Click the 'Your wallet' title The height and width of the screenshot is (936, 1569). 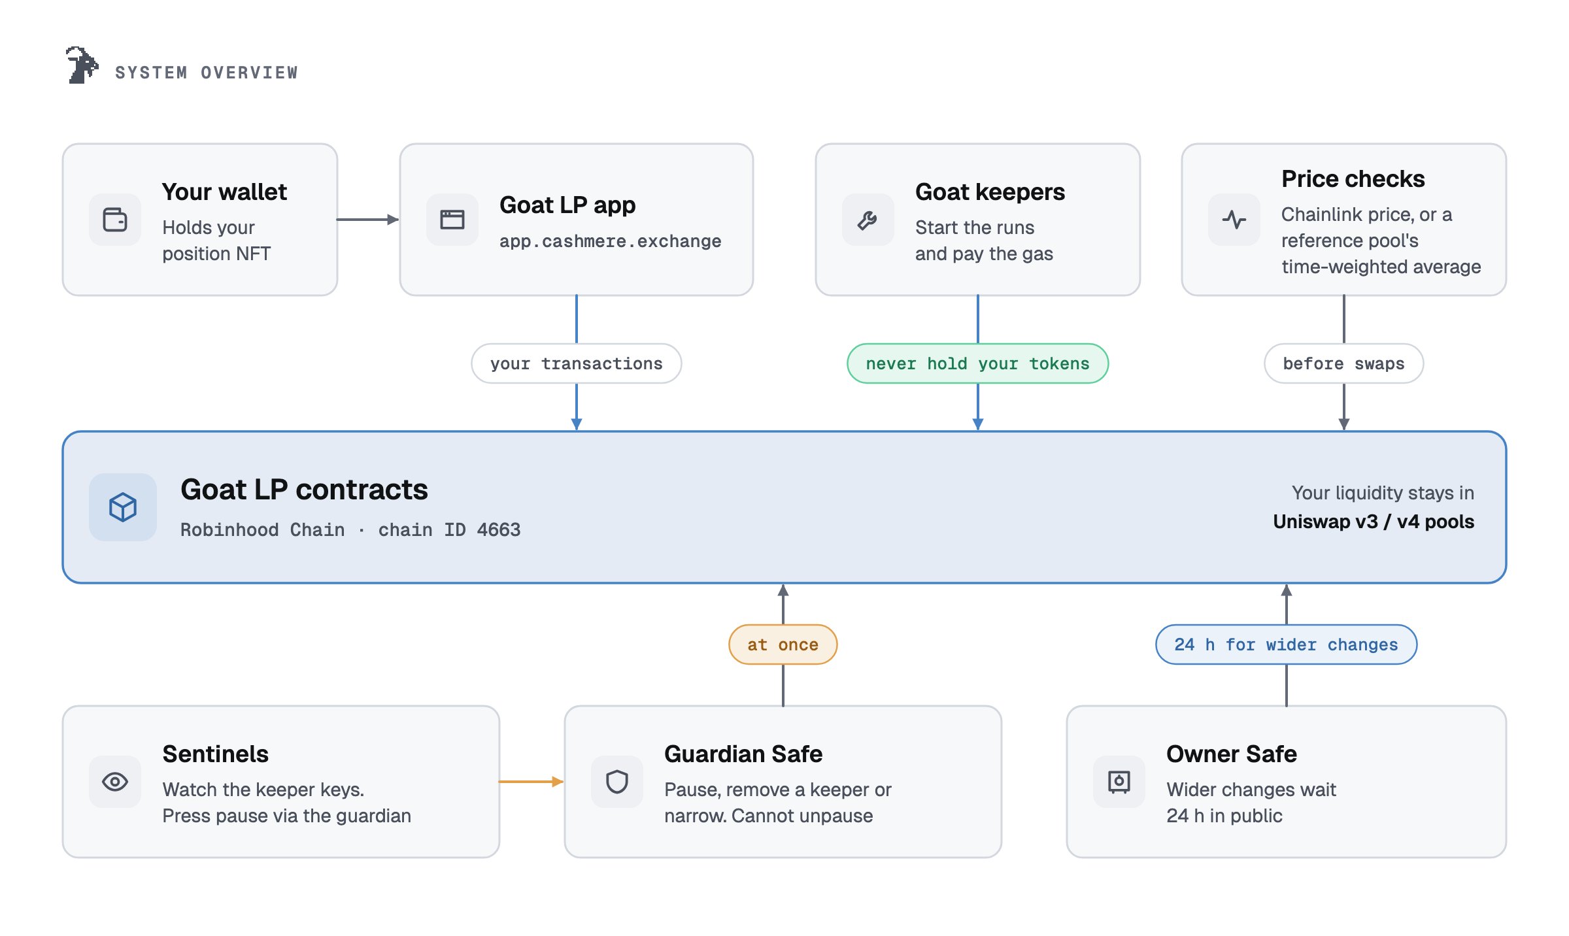(x=224, y=192)
